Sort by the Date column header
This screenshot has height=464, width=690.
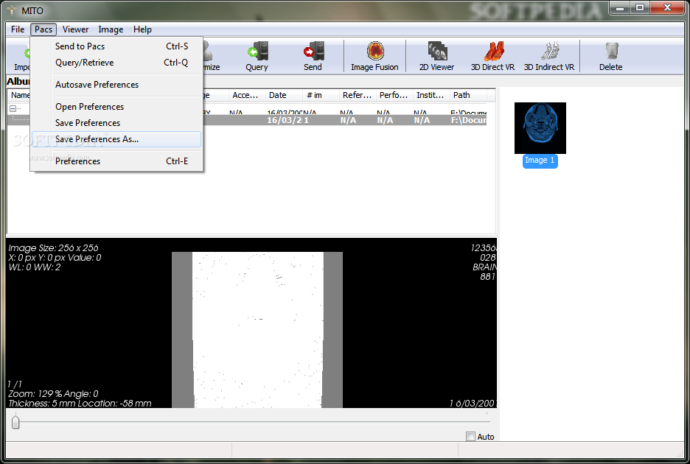(x=285, y=95)
